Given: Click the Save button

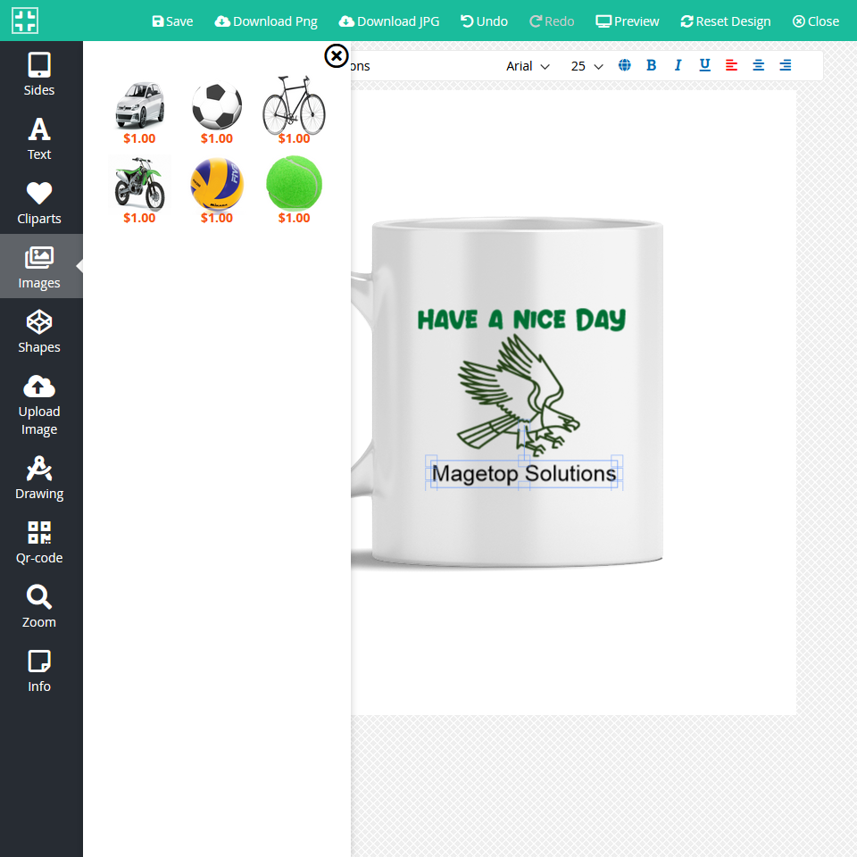Looking at the screenshot, I should [172, 21].
